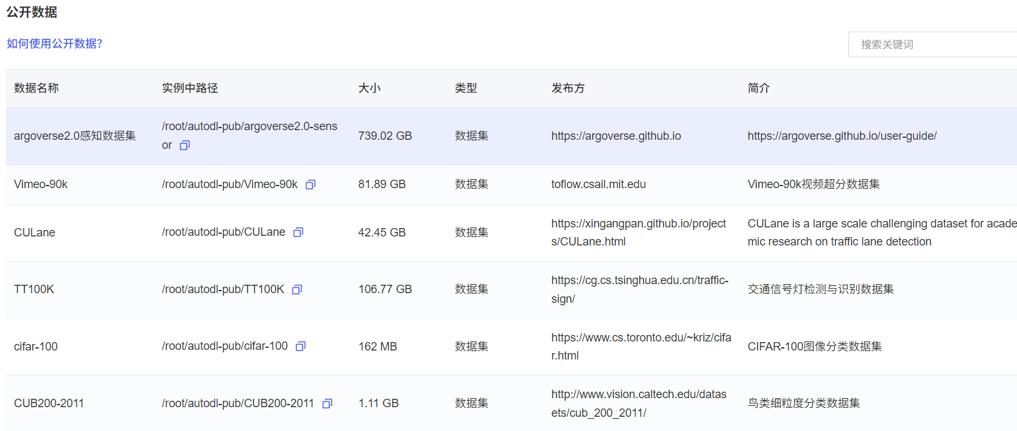Click the cg.cs.tsinghua.edu.cn traffic-sign URL
This screenshot has height=431, width=1017.
pyautogui.click(x=640, y=289)
